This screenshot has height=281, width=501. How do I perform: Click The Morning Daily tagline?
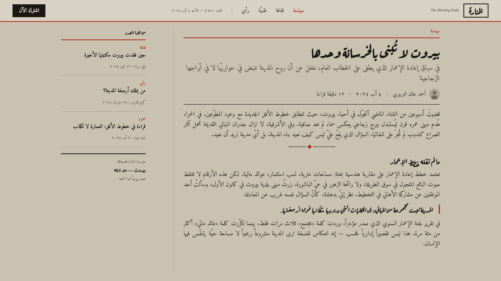445,10
